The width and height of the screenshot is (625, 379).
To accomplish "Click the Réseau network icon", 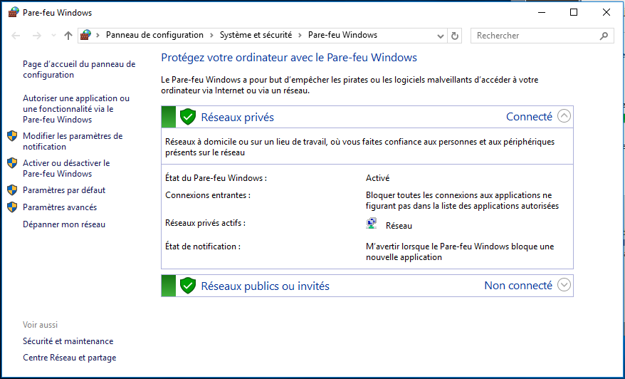I will pos(371,224).
